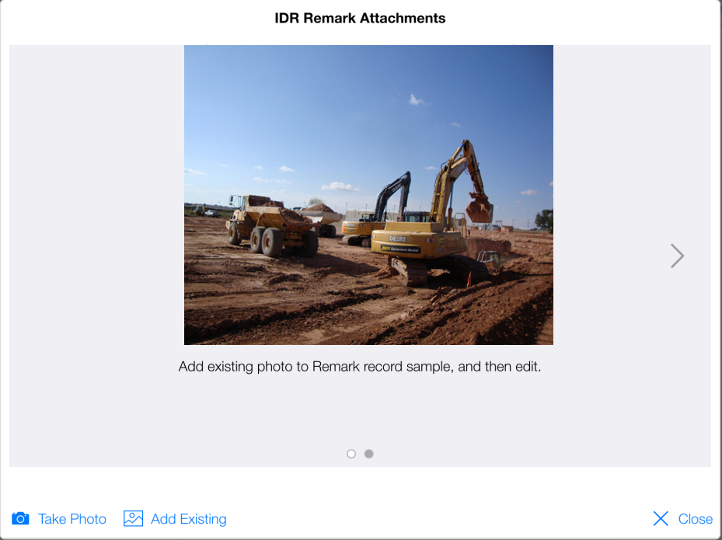Click the X icon next to Close
Viewport: 722px width, 540px height.
coord(661,518)
